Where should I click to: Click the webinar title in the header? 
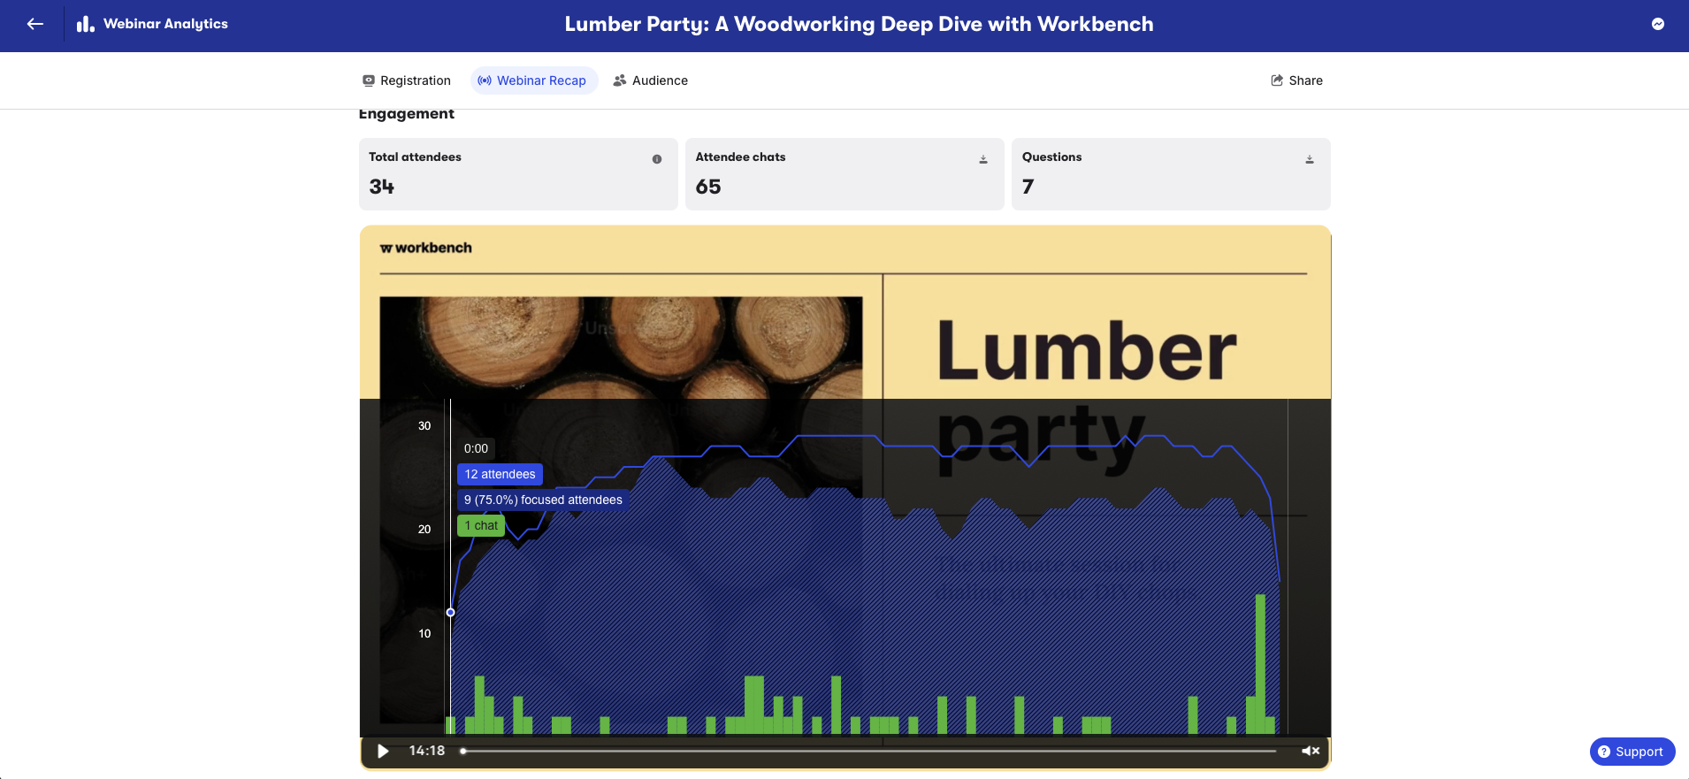coord(859,24)
